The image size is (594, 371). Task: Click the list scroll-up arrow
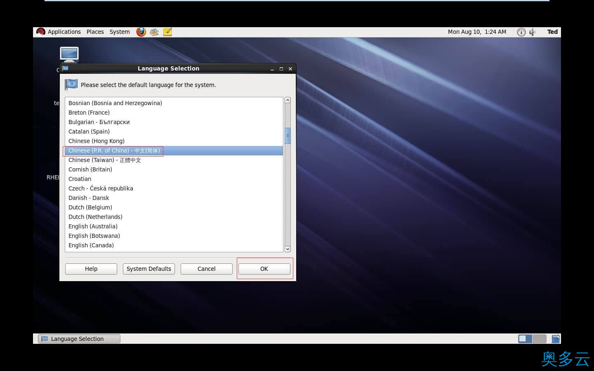pyautogui.click(x=288, y=100)
